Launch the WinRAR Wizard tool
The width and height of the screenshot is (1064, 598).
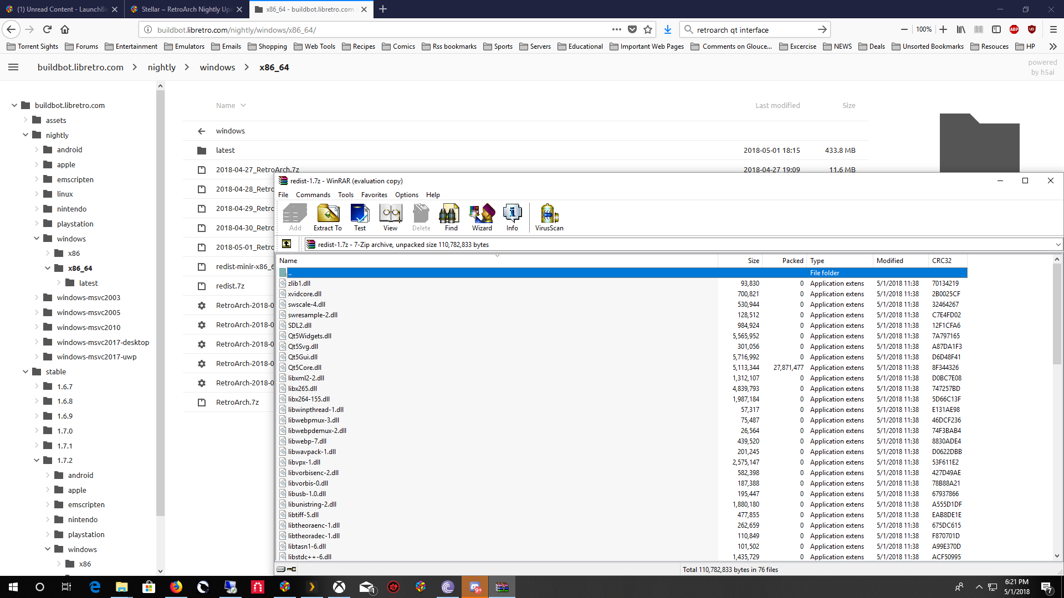click(x=482, y=217)
